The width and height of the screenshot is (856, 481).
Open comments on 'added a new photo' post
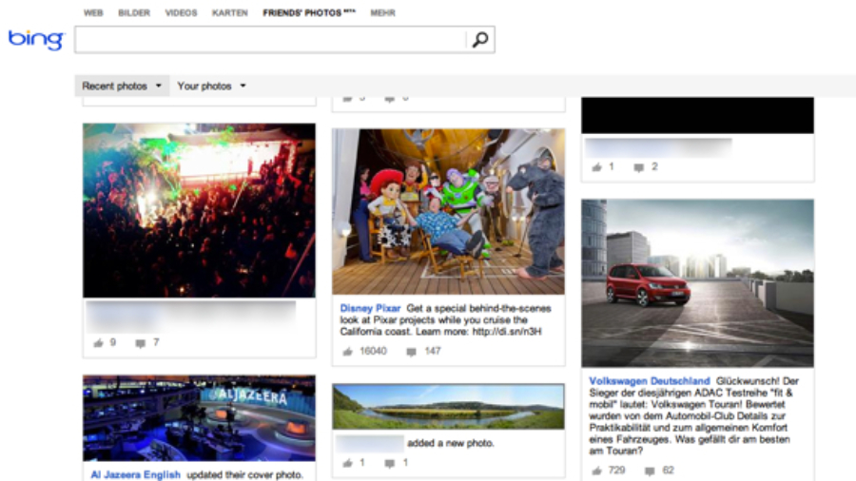point(389,464)
